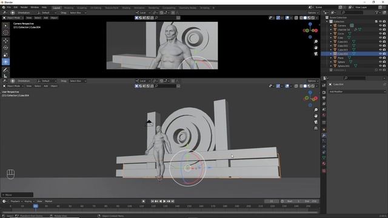388x218 pixels.
Task: Select the active Transform tool
Action: click(x=5, y=62)
